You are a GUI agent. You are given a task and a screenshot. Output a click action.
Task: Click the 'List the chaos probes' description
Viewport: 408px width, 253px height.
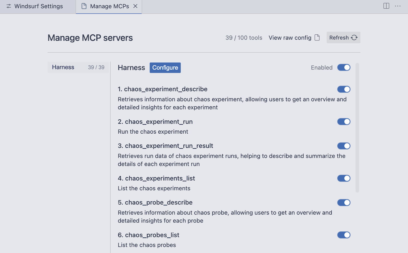pyautogui.click(x=147, y=245)
